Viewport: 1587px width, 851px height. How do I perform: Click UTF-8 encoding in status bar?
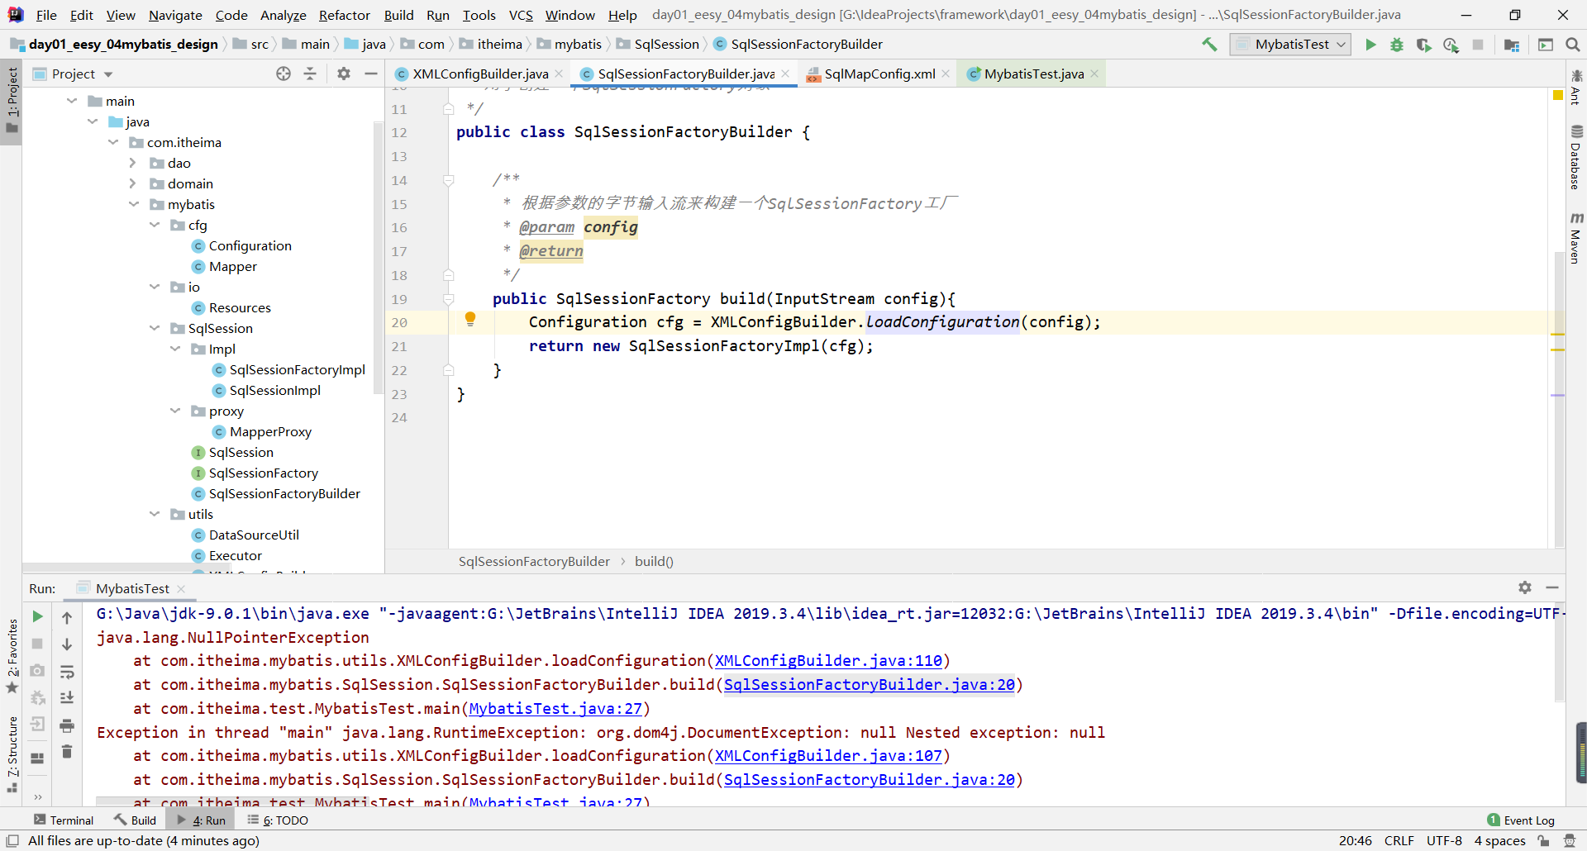[1444, 840]
